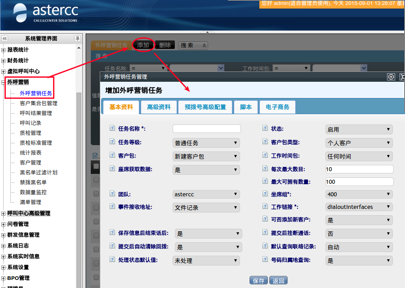Expand the 报表统计 tree node
Screen dimensions: 405x288
point(4,50)
